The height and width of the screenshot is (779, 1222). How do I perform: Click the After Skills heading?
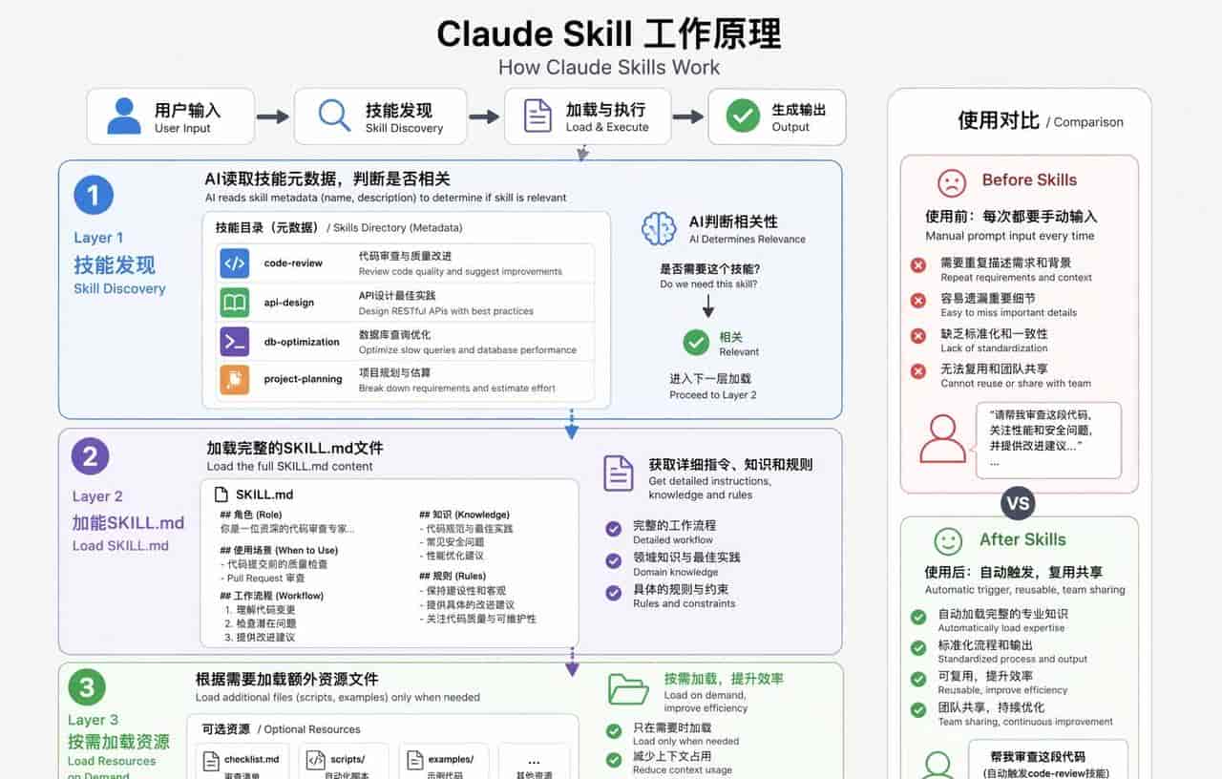tap(1022, 539)
